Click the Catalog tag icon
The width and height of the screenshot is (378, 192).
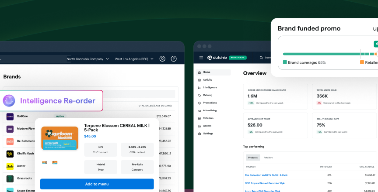[199, 96]
